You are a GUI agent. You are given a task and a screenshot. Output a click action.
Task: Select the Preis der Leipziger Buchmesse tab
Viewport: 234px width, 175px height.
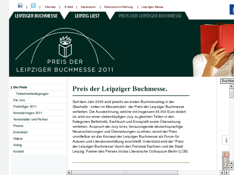(150, 16)
